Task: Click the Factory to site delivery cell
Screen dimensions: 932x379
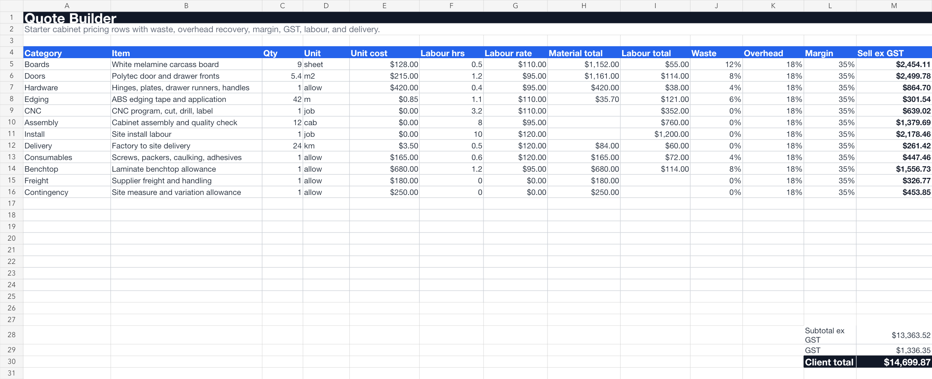Action: pyautogui.click(x=186, y=146)
